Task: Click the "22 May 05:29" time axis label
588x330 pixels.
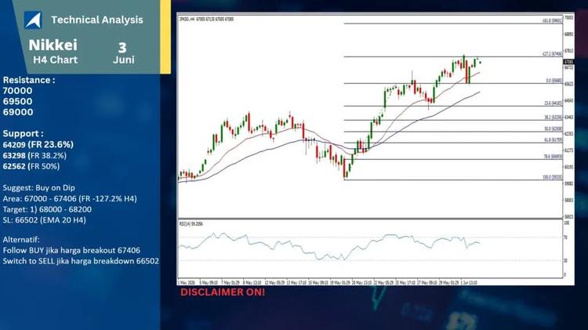Action: tap(383, 282)
